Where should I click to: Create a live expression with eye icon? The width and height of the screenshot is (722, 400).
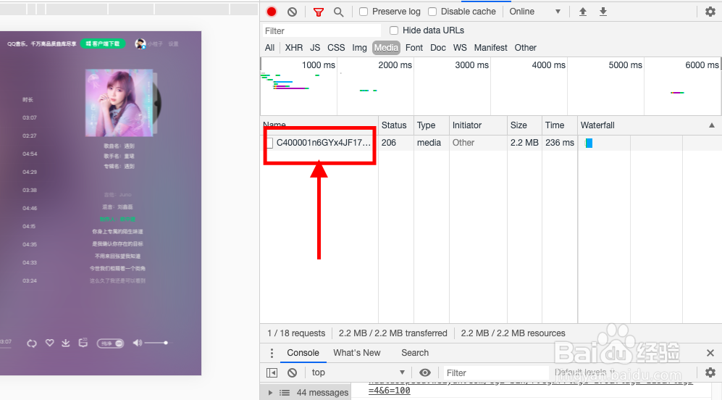click(425, 372)
